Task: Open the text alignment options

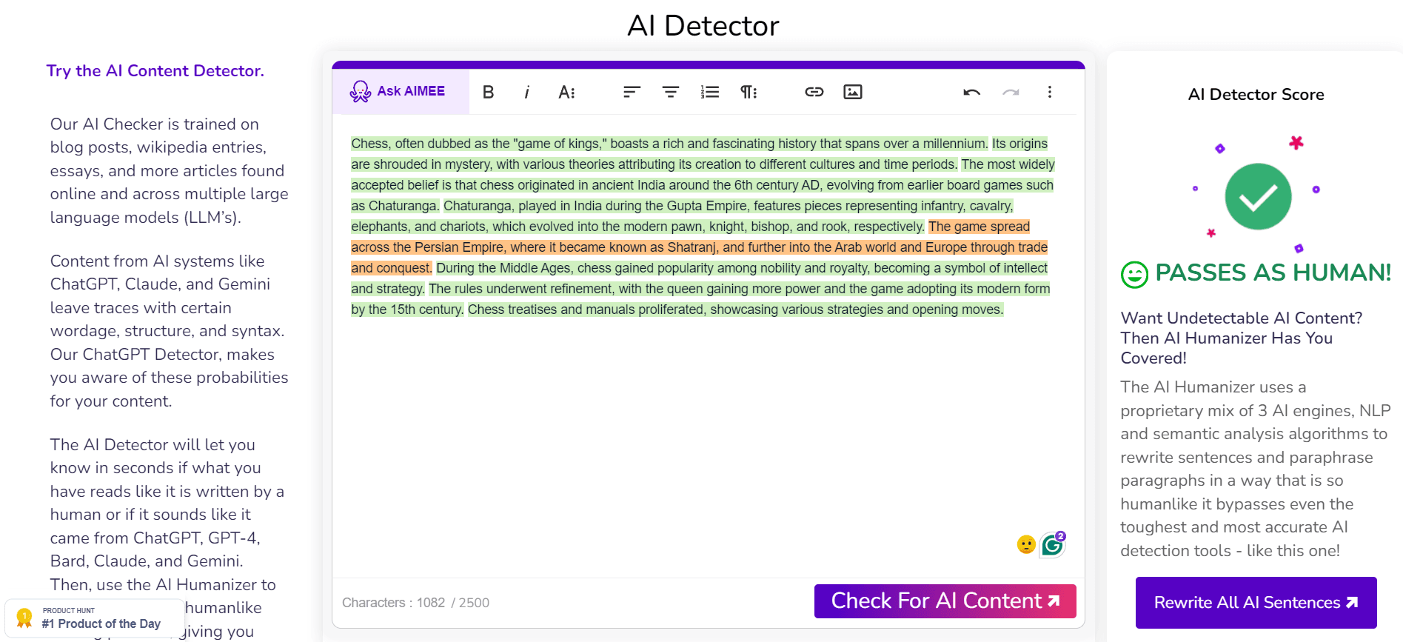Action: pos(632,92)
